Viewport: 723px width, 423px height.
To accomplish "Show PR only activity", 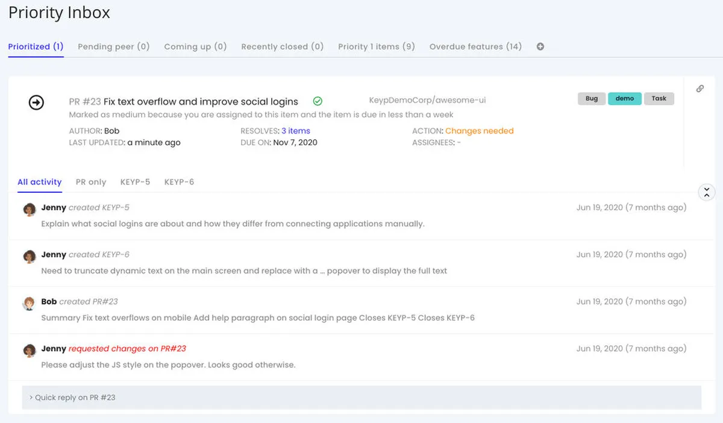I will pyautogui.click(x=91, y=182).
